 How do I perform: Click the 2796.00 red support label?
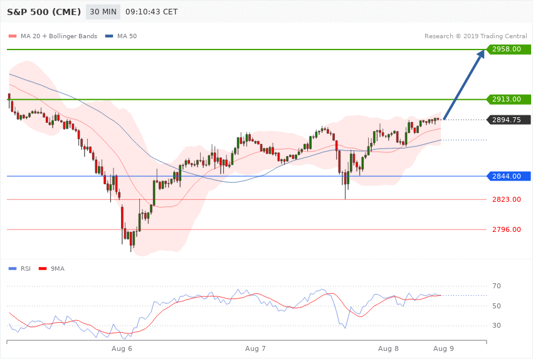[507, 229]
